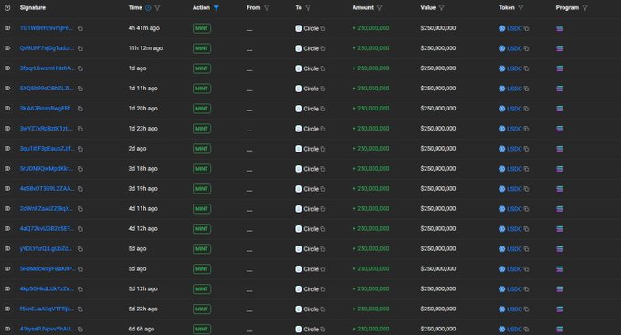
Task: Open the Circle account link in the 11h 12m ago row
Action: click(310, 48)
